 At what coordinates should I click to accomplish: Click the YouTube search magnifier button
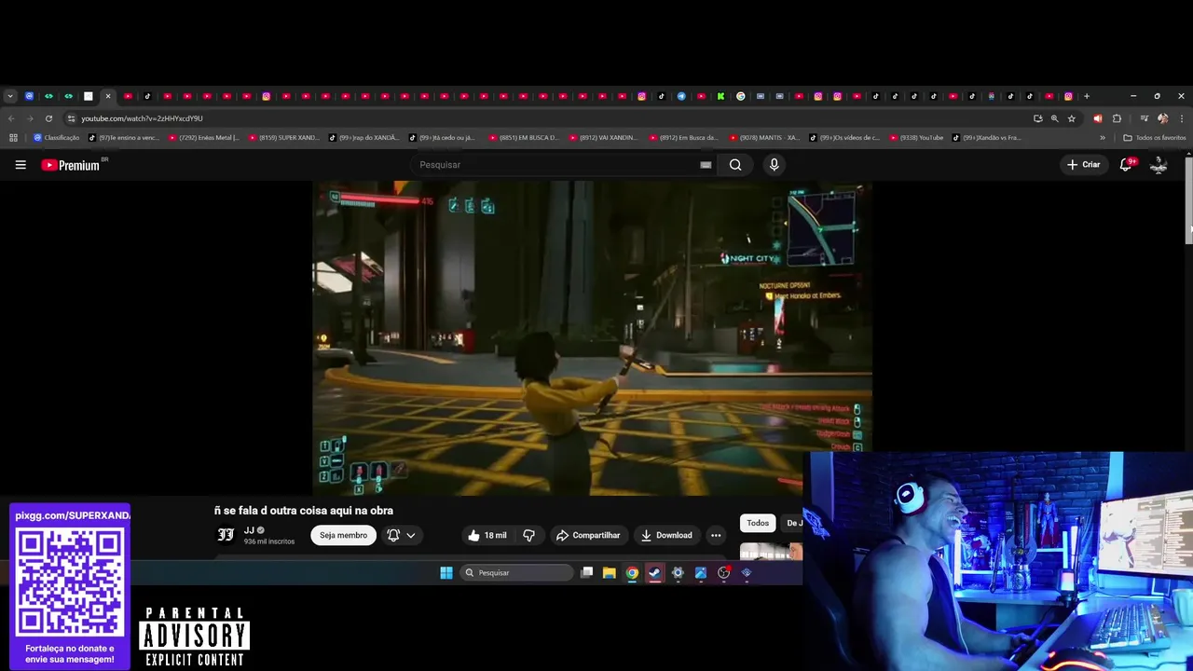(x=735, y=165)
